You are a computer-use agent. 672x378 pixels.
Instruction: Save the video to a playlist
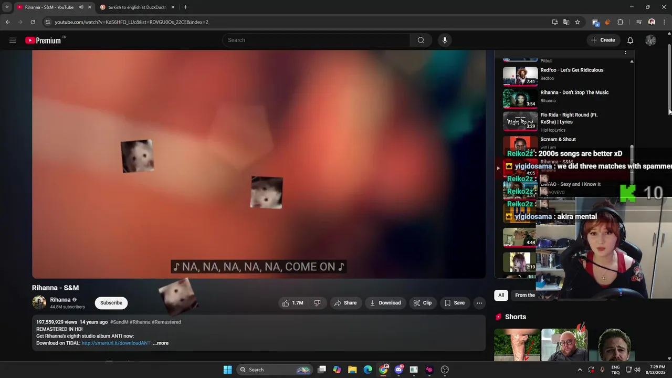pos(454,303)
